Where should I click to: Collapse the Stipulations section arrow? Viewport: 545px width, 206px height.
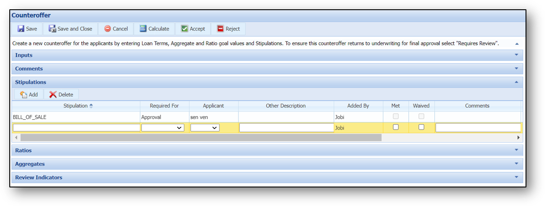[516, 82]
